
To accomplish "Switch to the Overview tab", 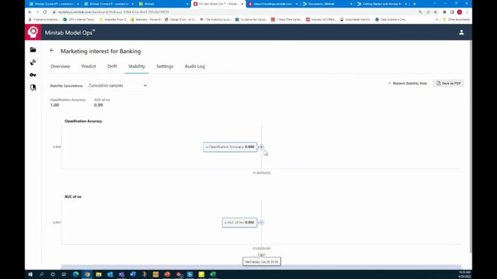I will coord(60,67).
